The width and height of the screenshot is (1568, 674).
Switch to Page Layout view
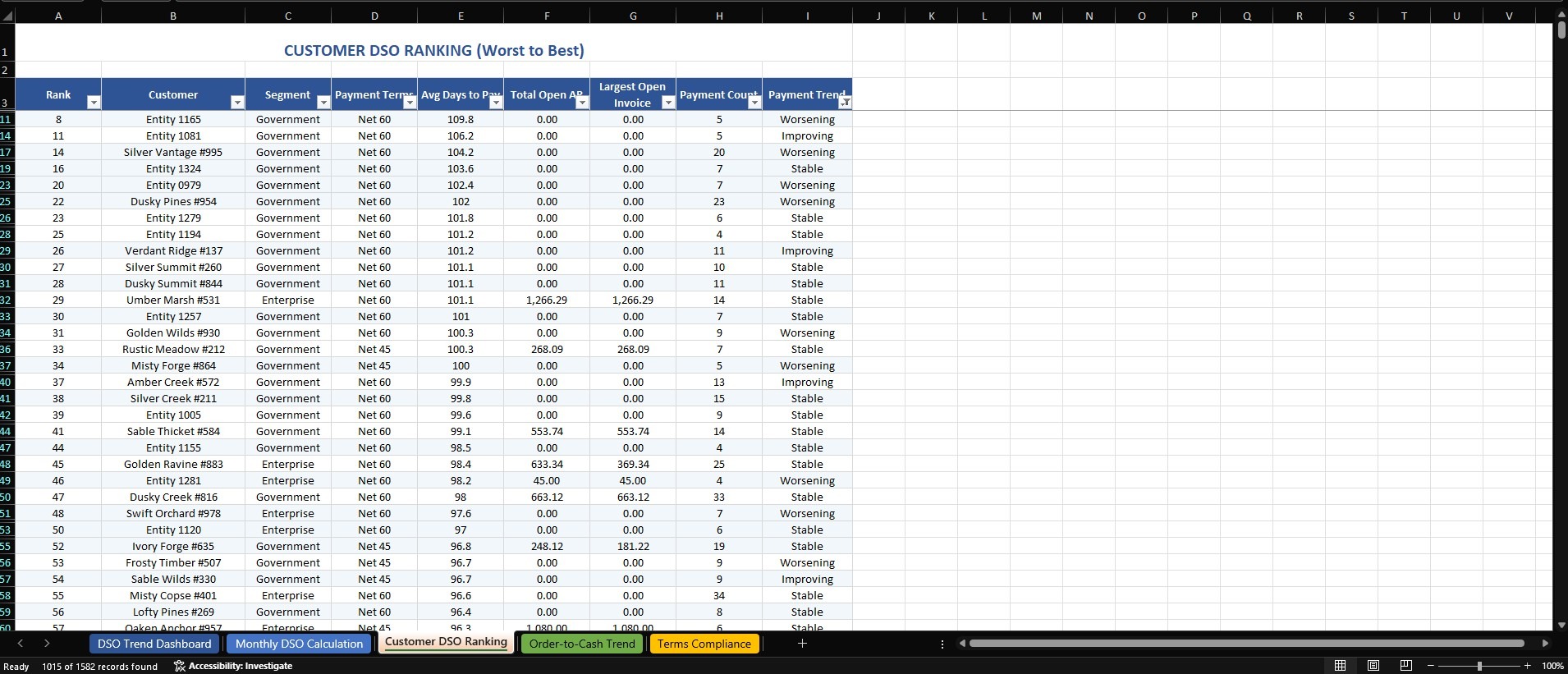[1373, 665]
